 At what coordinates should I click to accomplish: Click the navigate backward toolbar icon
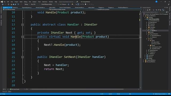point(3,4)
